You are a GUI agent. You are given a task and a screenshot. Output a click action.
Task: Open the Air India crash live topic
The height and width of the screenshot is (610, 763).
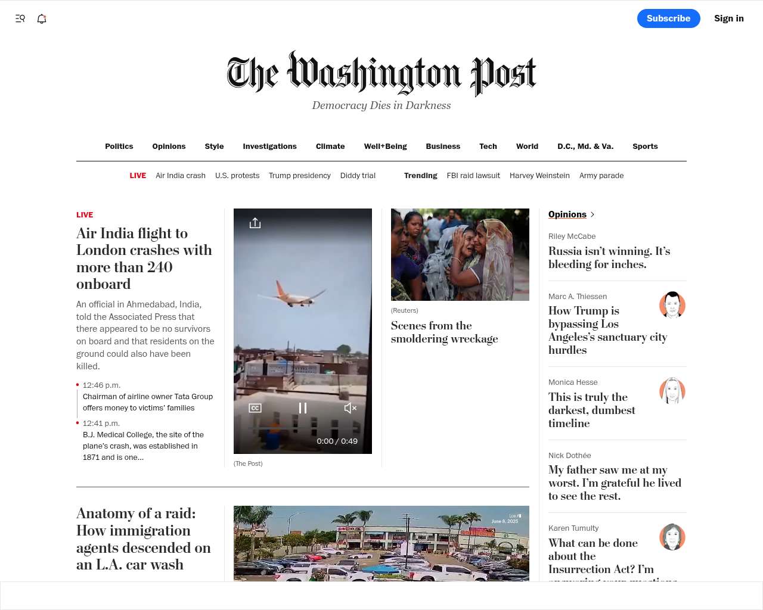(x=181, y=176)
